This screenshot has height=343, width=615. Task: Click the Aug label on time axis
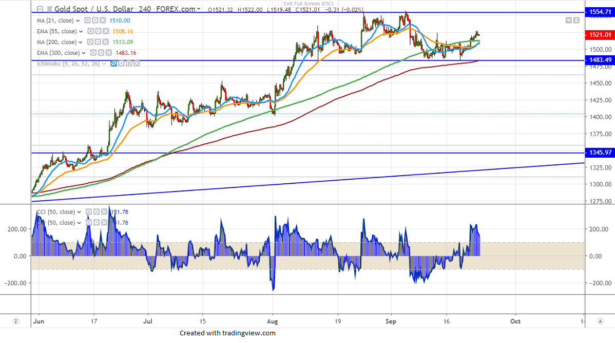[x=272, y=321]
